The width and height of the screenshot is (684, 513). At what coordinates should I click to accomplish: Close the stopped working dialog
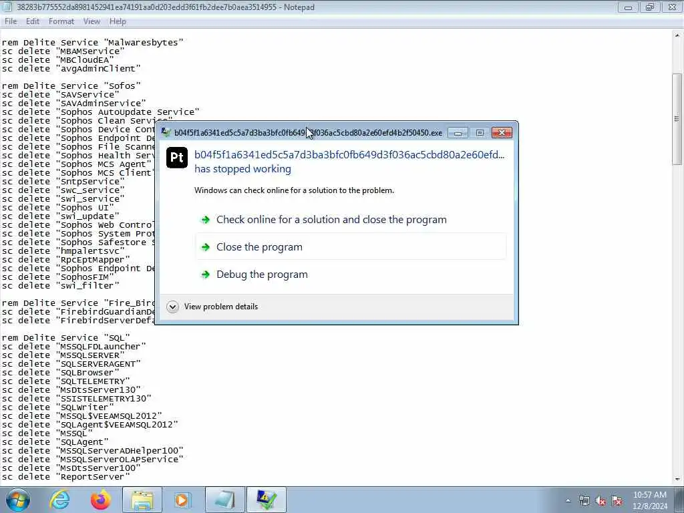point(502,133)
